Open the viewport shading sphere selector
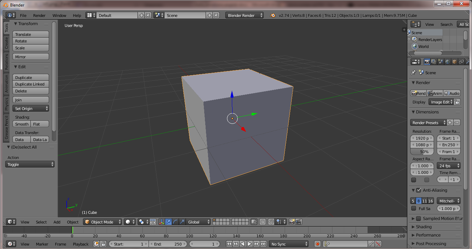472x249 pixels. point(130,222)
